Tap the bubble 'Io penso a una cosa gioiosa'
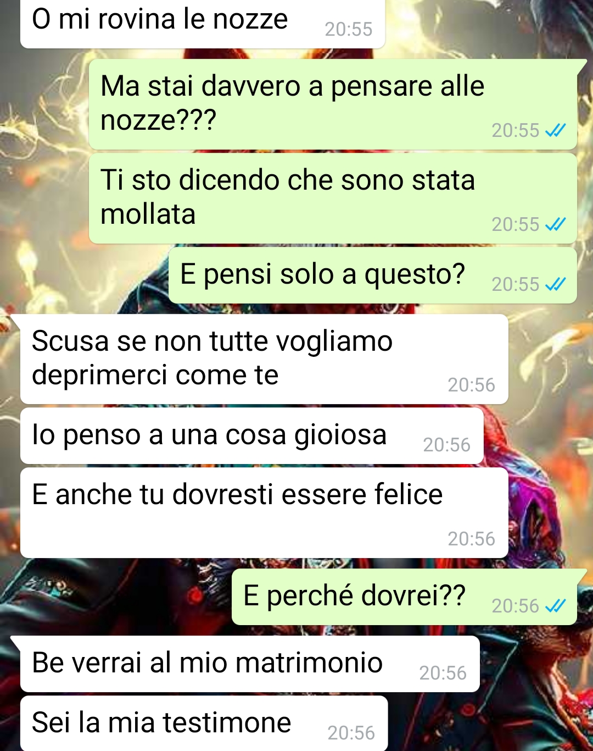 [252, 436]
